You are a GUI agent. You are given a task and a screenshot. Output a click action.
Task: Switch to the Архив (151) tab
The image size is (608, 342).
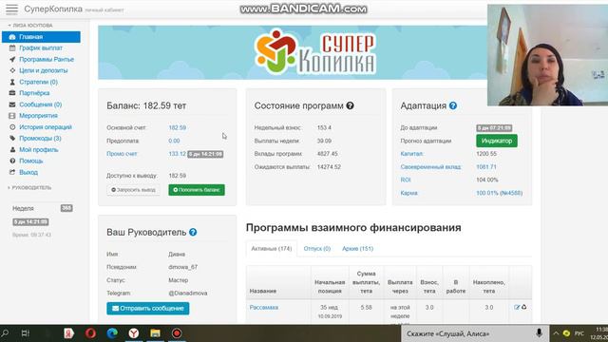(x=357, y=249)
